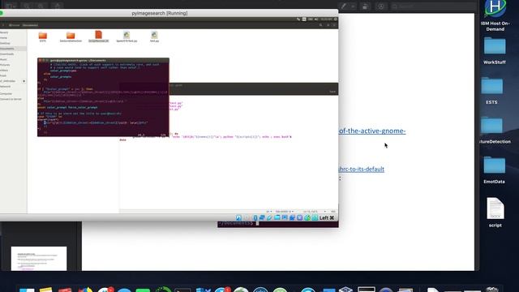Click the VirtualBox hard disk activity indicator
The width and height of the screenshot is (519, 292).
(x=238, y=217)
